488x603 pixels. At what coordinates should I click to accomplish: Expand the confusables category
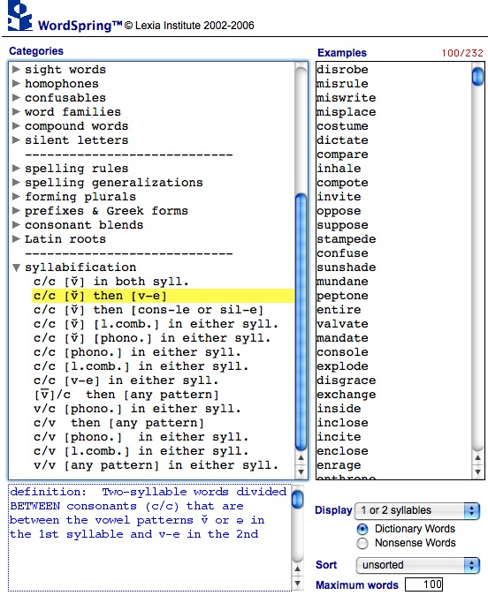pos(16,98)
